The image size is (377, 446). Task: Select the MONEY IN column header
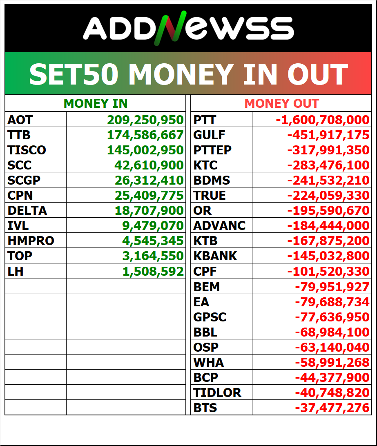[96, 104]
